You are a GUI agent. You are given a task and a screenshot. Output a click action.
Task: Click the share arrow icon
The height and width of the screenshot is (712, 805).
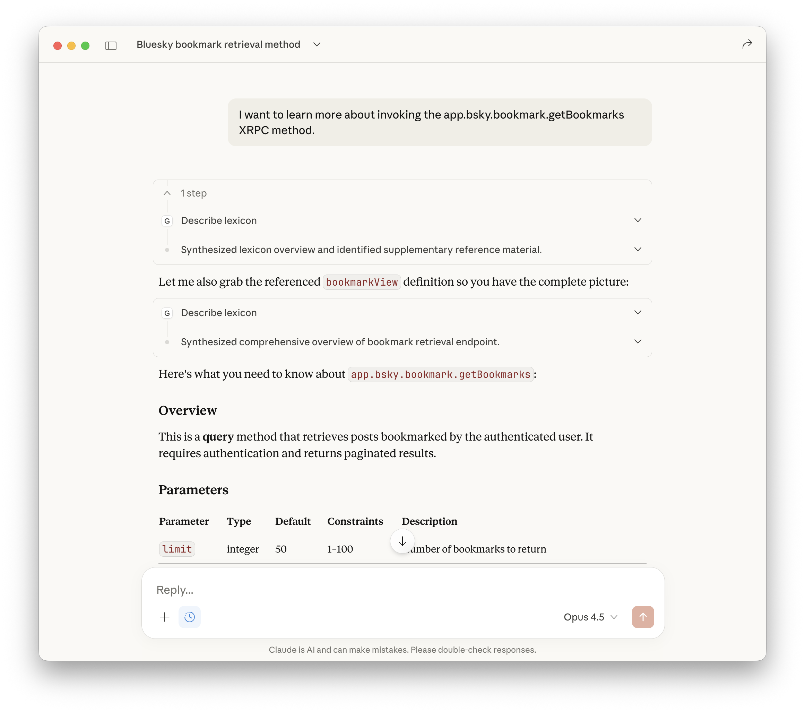click(747, 44)
